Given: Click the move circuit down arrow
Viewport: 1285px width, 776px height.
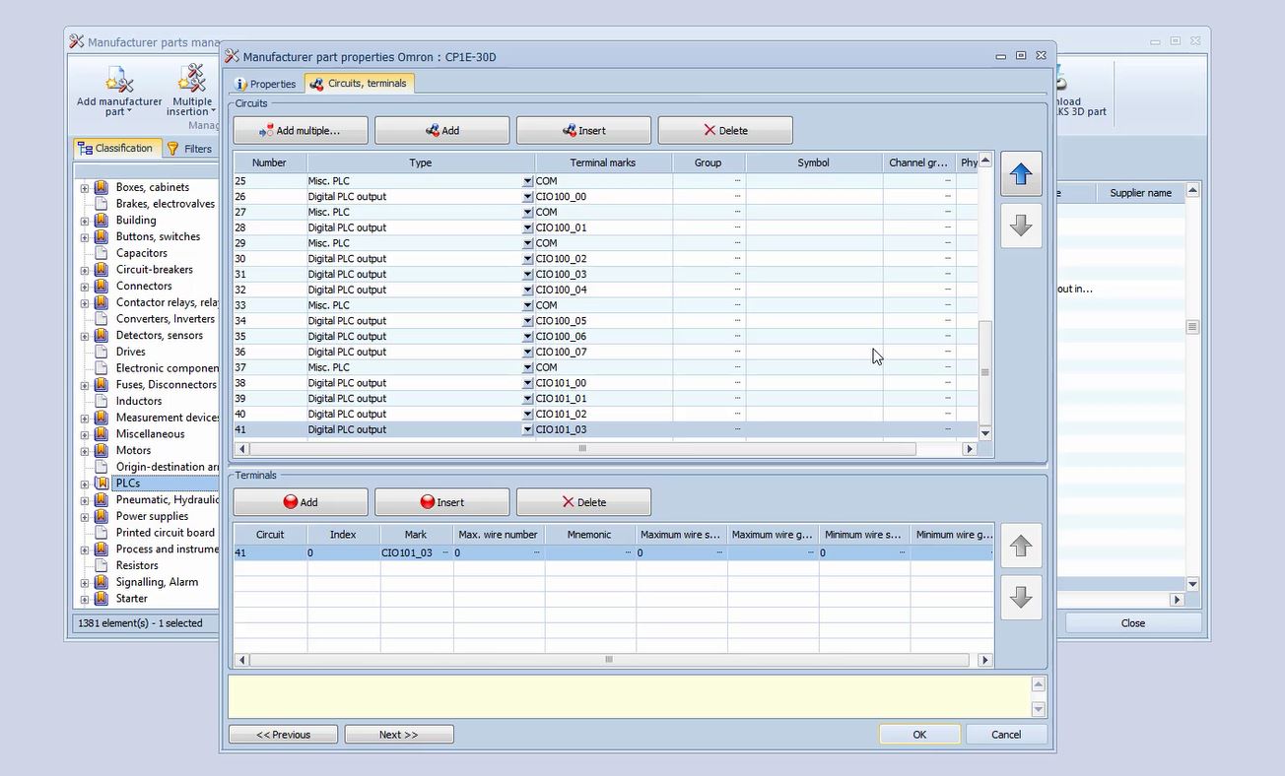Looking at the screenshot, I should click(1021, 226).
